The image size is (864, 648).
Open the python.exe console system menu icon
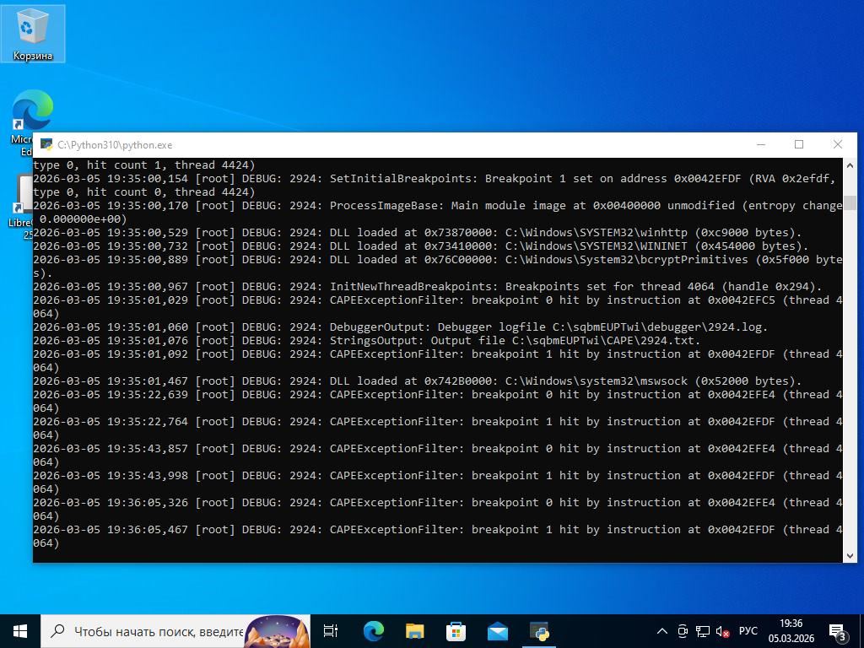46,145
